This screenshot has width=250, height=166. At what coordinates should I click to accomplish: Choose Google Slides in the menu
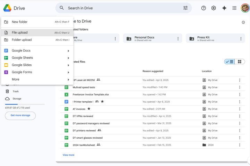[37, 65]
